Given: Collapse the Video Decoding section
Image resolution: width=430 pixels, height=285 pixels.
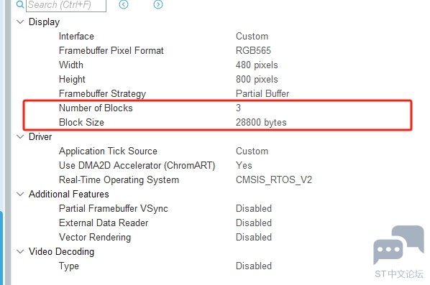Looking at the screenshot, I should (20, 251).
